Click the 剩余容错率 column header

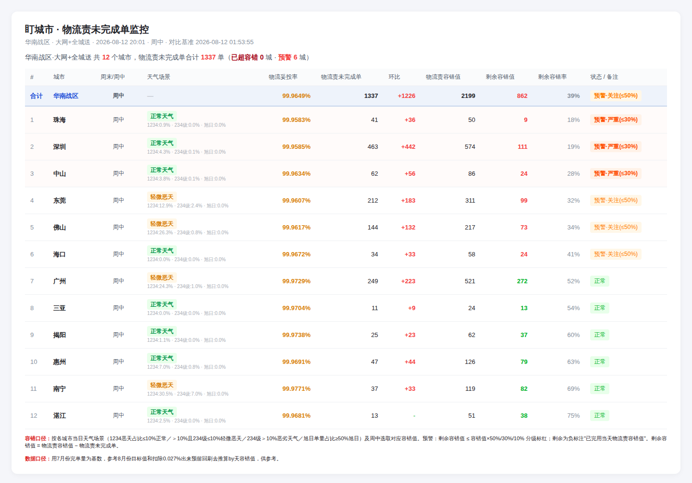click(553, 77)
